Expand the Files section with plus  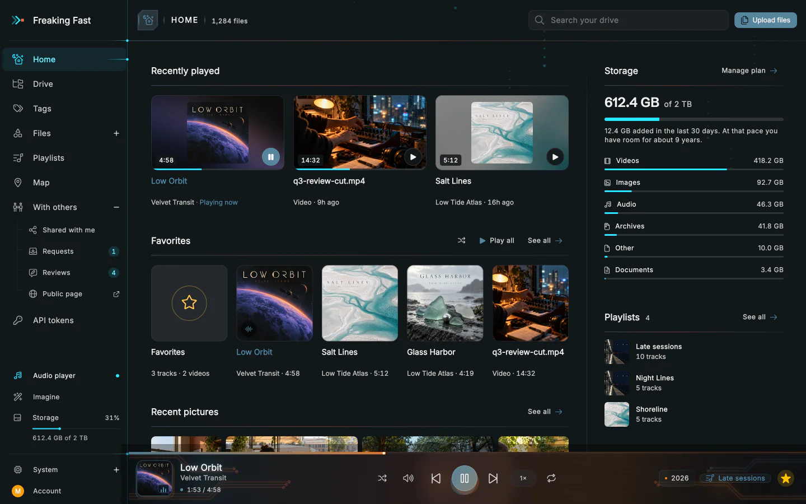116,133
